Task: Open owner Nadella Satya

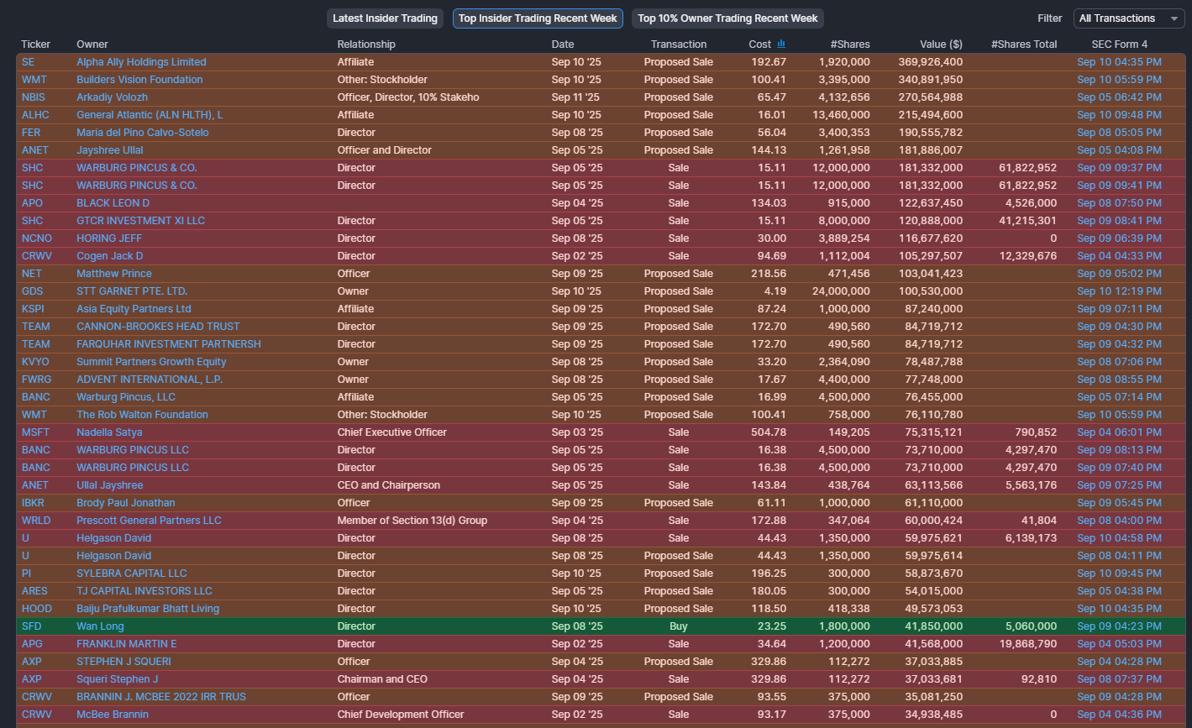Action: point(109,432)
